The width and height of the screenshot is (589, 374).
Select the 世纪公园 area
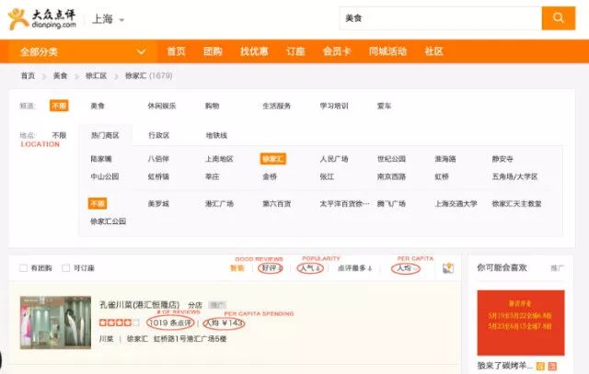click(x=391, y=159)
